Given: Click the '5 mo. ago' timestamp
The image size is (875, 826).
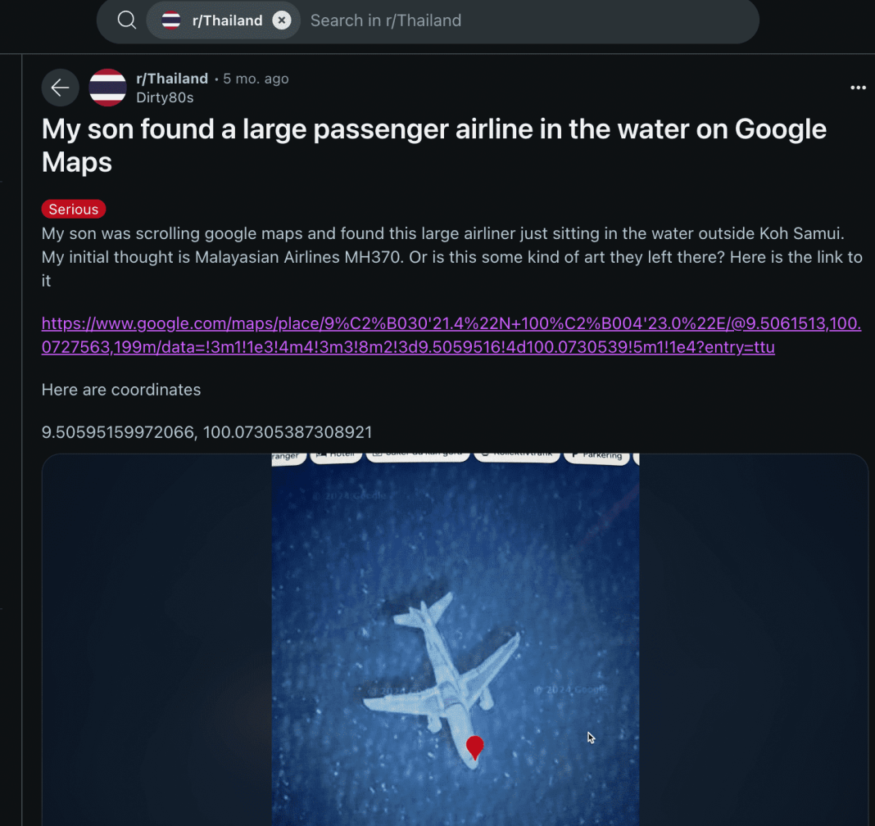Looking at the screenshot, I should (x=256, y=79).
